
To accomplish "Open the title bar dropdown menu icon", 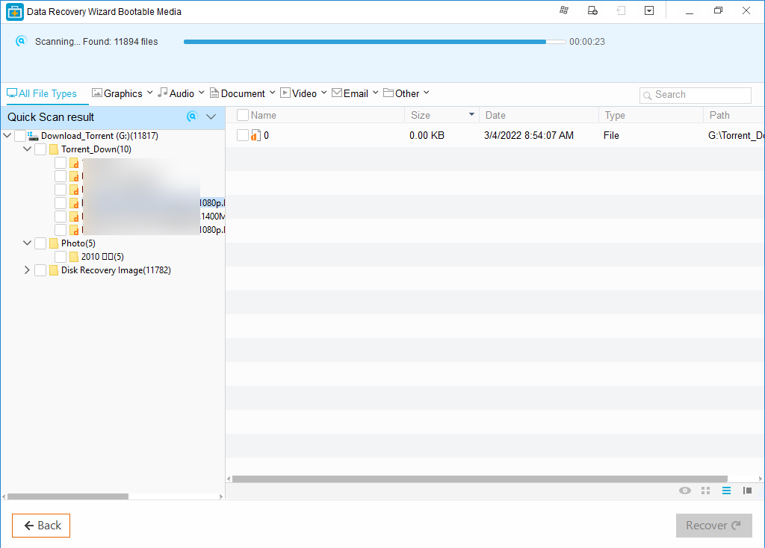I will [x=649, y=10].
